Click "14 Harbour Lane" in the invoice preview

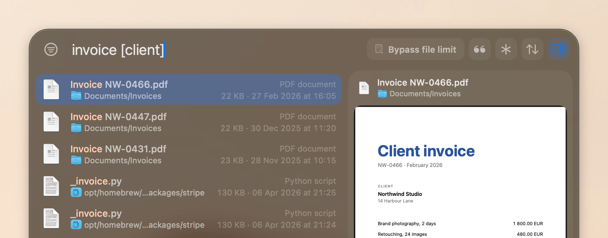[396, 201]
